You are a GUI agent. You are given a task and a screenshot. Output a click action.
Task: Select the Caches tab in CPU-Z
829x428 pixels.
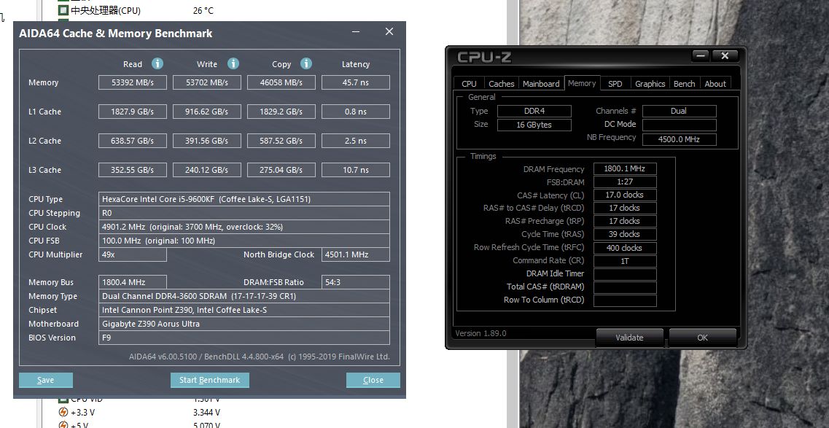pos(501,84)
